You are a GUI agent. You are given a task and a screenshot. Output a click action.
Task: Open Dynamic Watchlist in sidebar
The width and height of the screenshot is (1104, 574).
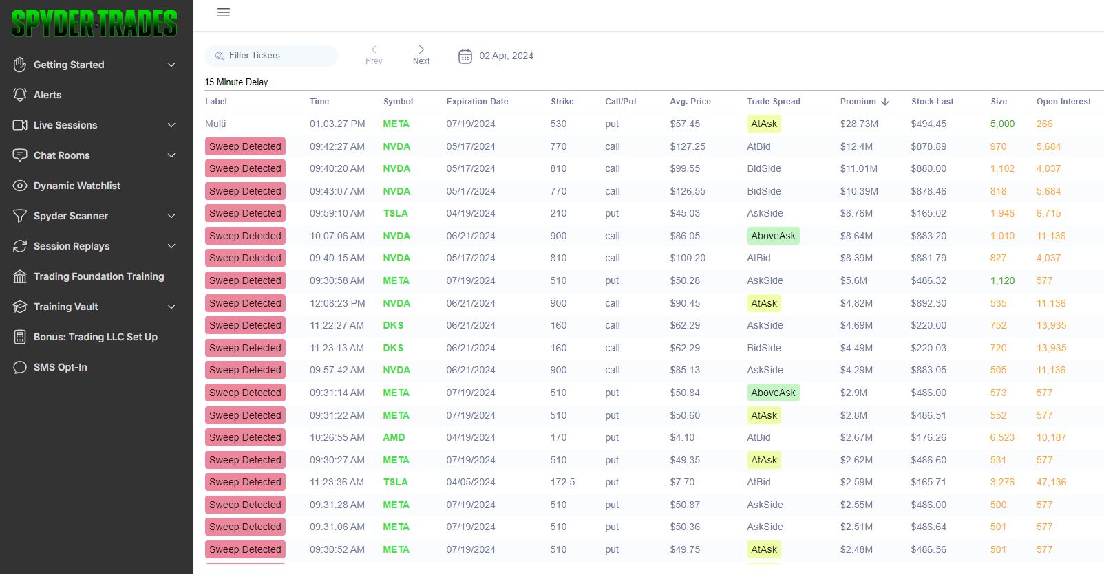click(77, 186)
